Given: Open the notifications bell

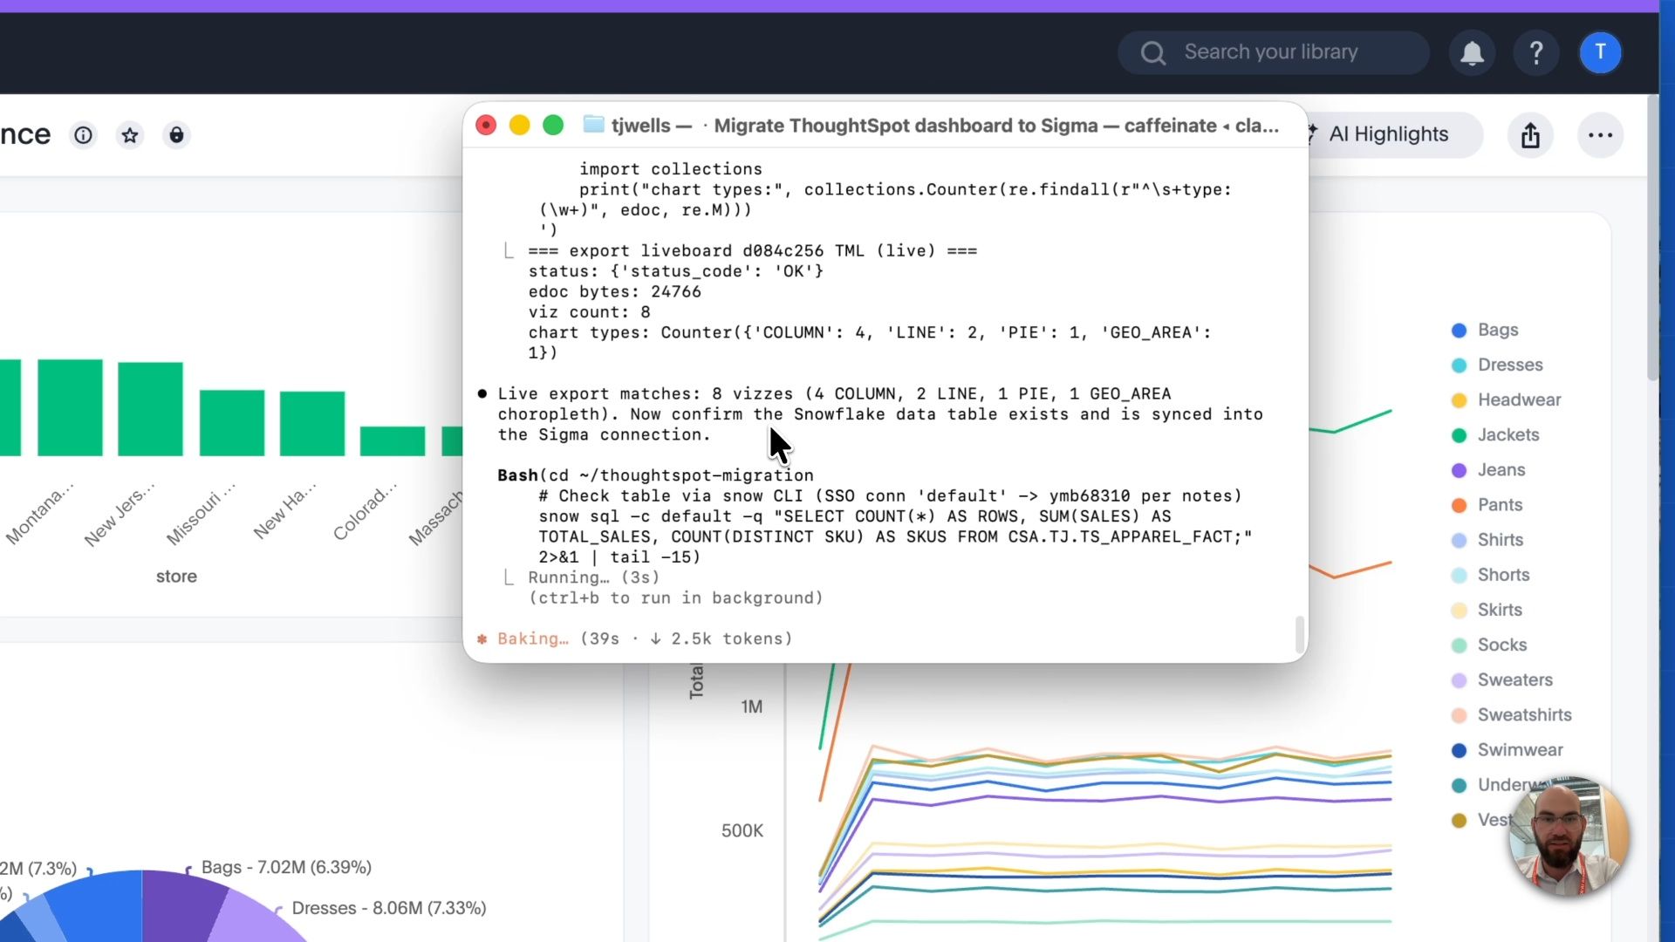Looking at the screenshot, I should (1472, 53).
